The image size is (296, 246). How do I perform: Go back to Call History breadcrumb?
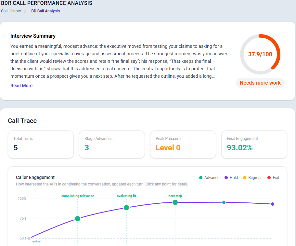(11, 11)
